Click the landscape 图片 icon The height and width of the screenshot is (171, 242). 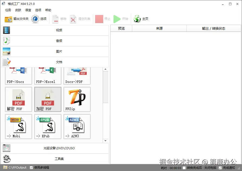point(7,51)
